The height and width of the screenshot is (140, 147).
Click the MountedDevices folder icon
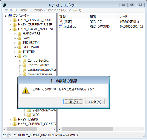(x=24, y=74)
